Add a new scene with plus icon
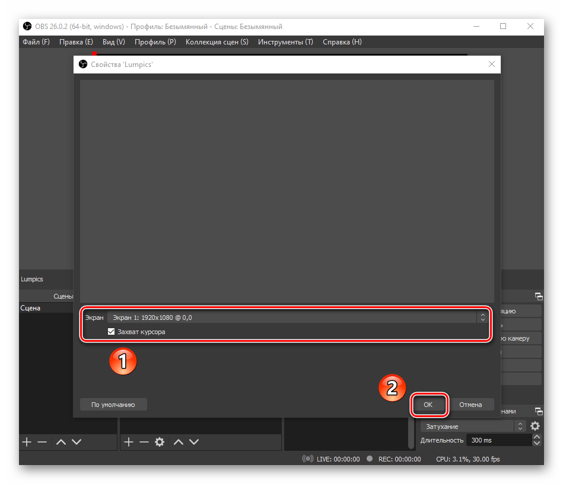The width and height of the screenshot is (563, 484). [x=27, y=442]
